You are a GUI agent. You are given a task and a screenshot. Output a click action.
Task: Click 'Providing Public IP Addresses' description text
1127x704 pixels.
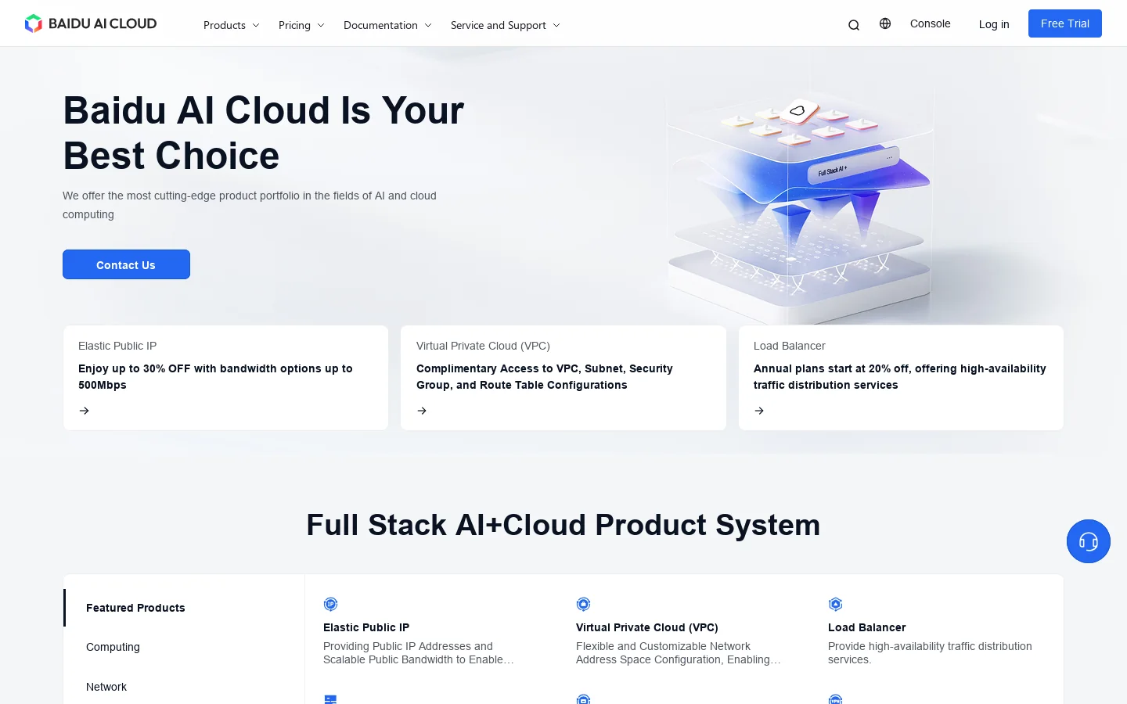point(419,653)
